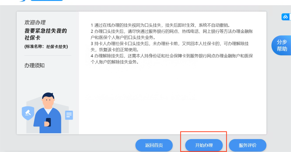Open the 分步帮助 floating helper

click(282, 45)
